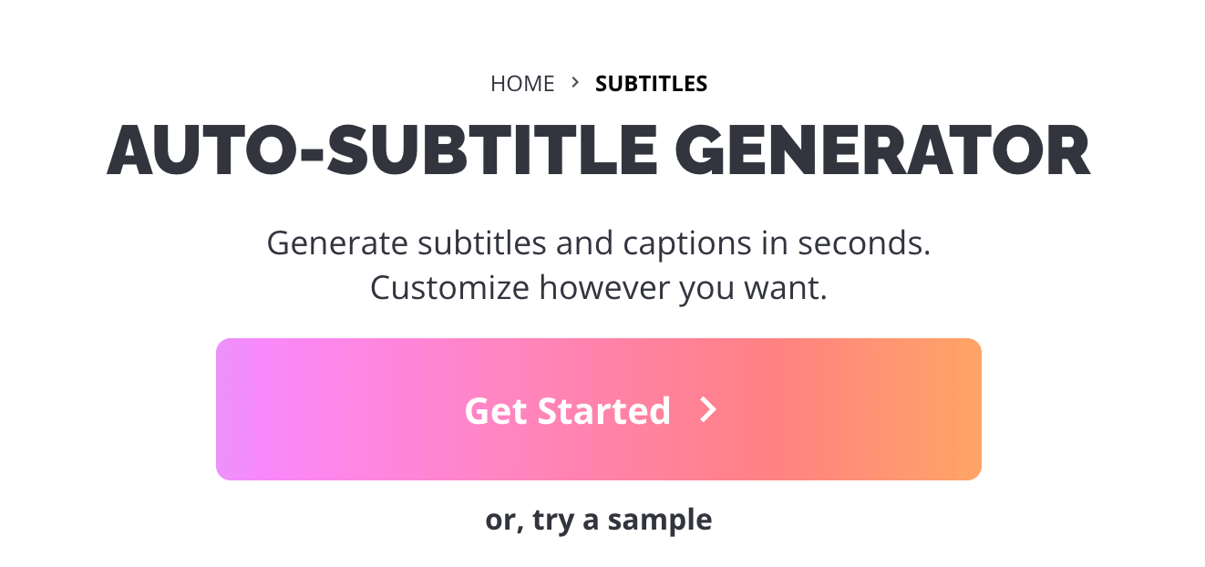This screenshot has height=567, width=1205.
Task: Click the HOME breadcrumb link
Action: [x=522, y=84]
